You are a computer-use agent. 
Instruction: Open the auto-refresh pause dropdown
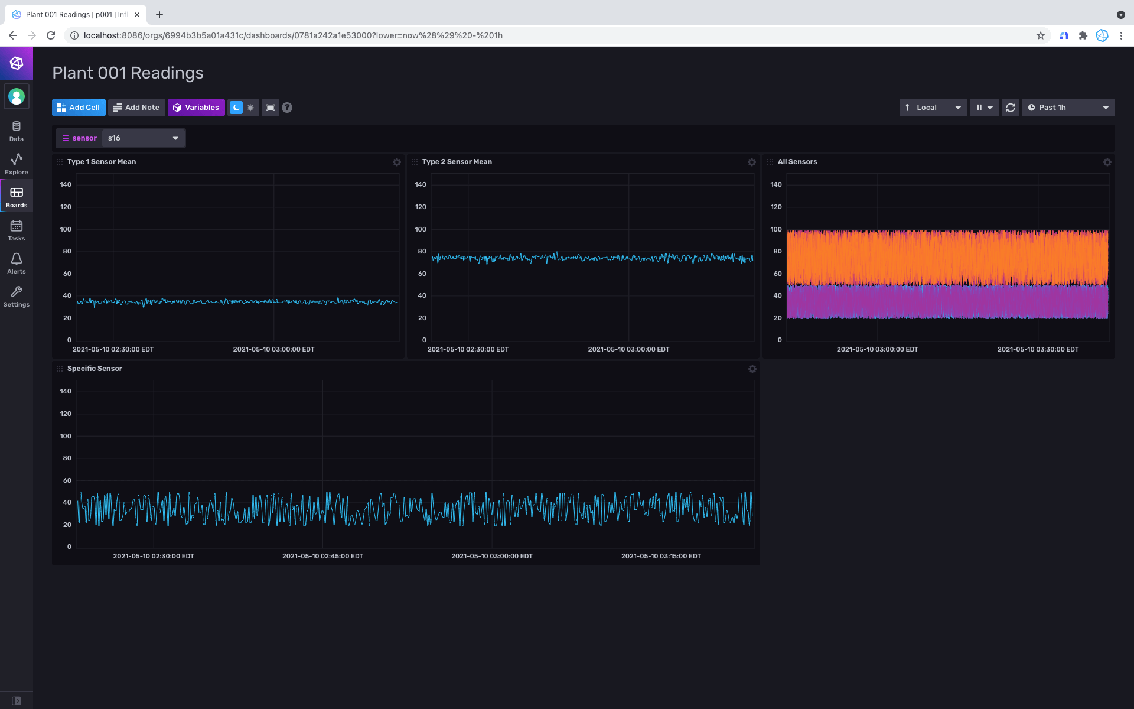[984, 108]
